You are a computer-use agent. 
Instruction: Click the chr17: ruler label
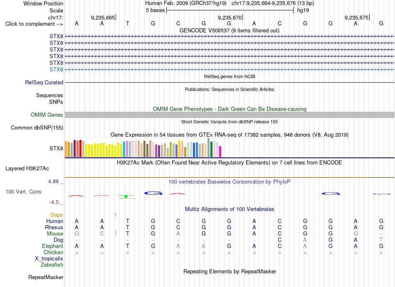56,17
